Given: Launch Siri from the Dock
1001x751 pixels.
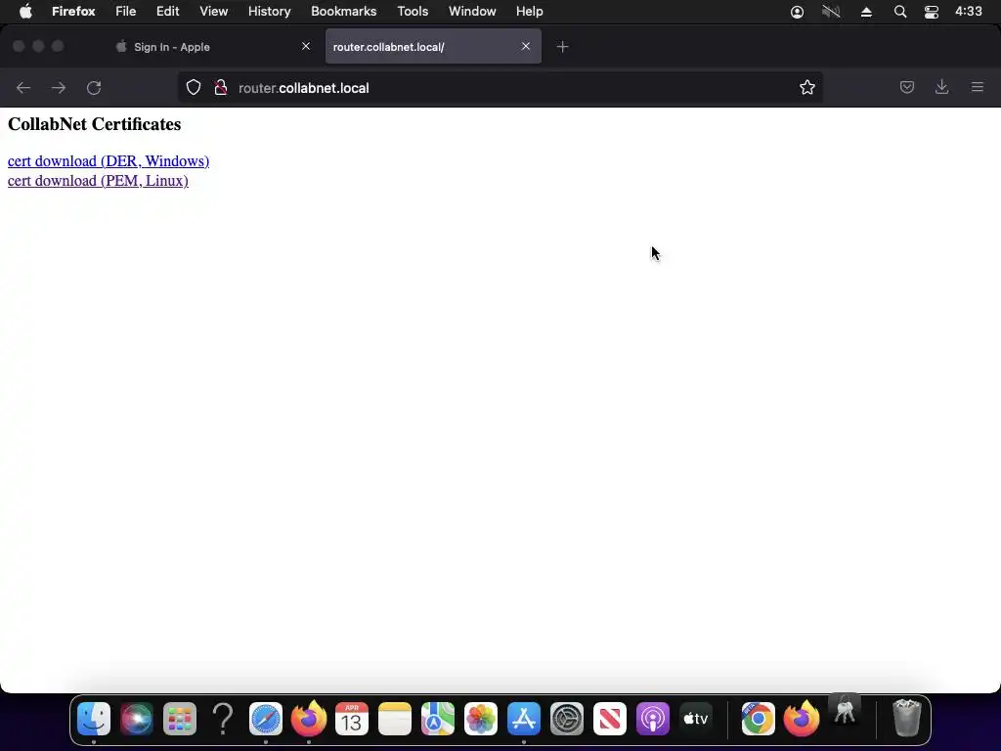Looking at the screenshot, I should pyautogui.click(x=137, y=719).
